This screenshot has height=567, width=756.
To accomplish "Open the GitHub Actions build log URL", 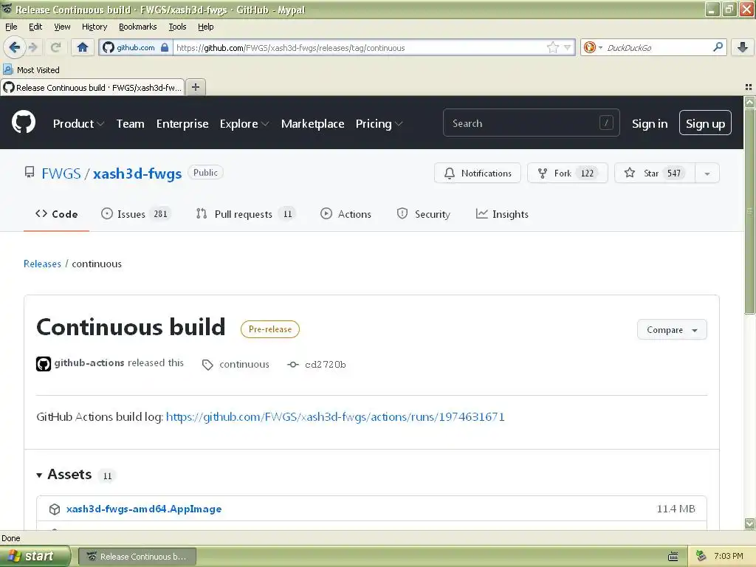I will pyautogui.click(x=335, y=416).
